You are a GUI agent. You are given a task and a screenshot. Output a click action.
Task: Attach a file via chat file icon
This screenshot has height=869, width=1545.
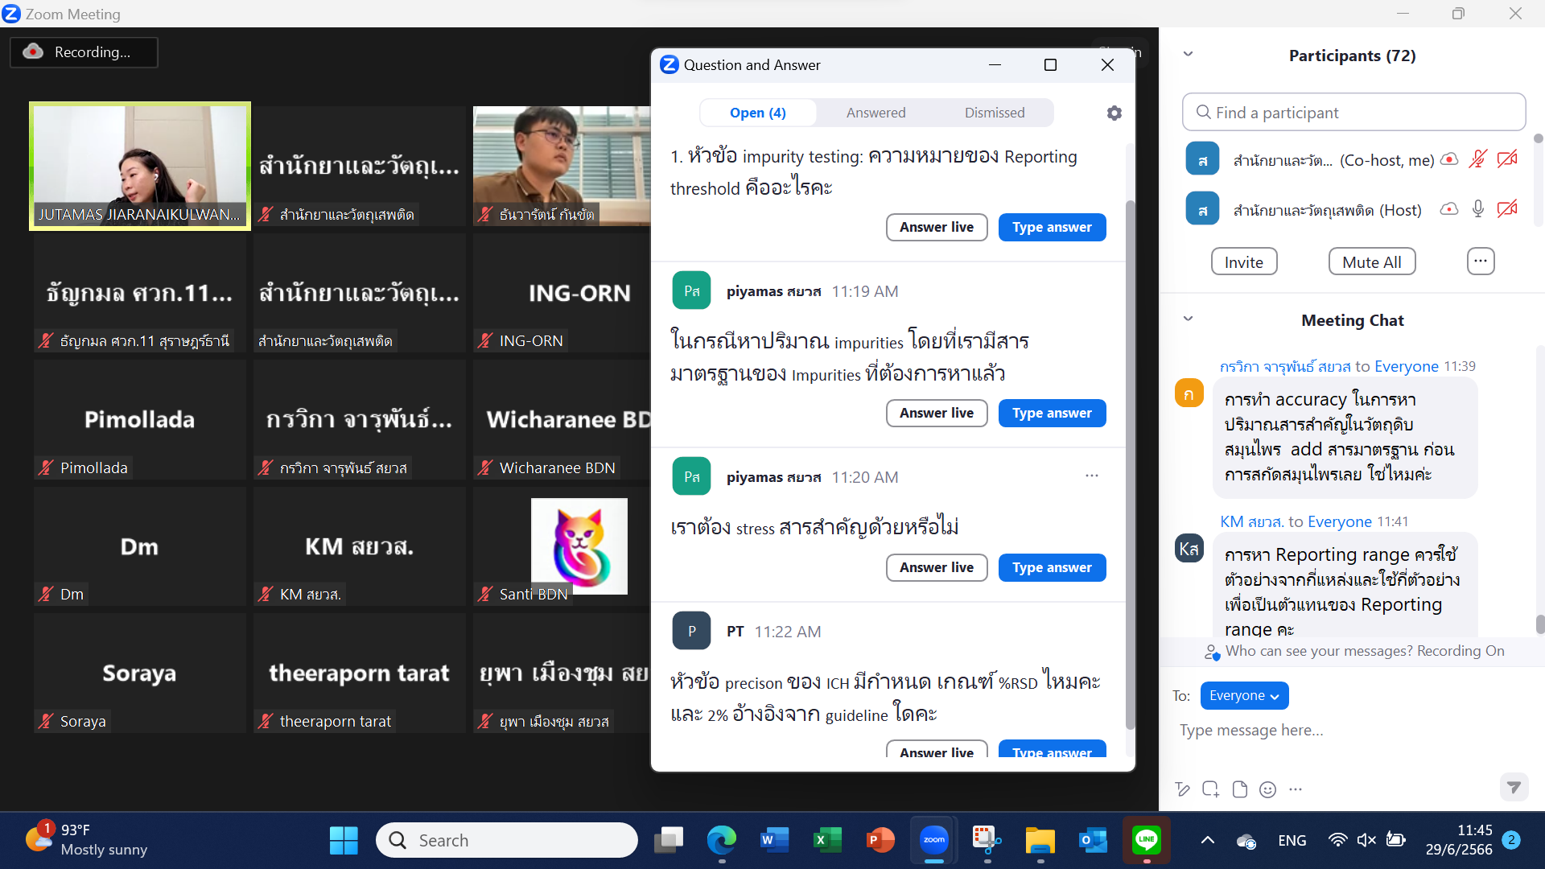pyautogui.click(x=1239, y=789)
